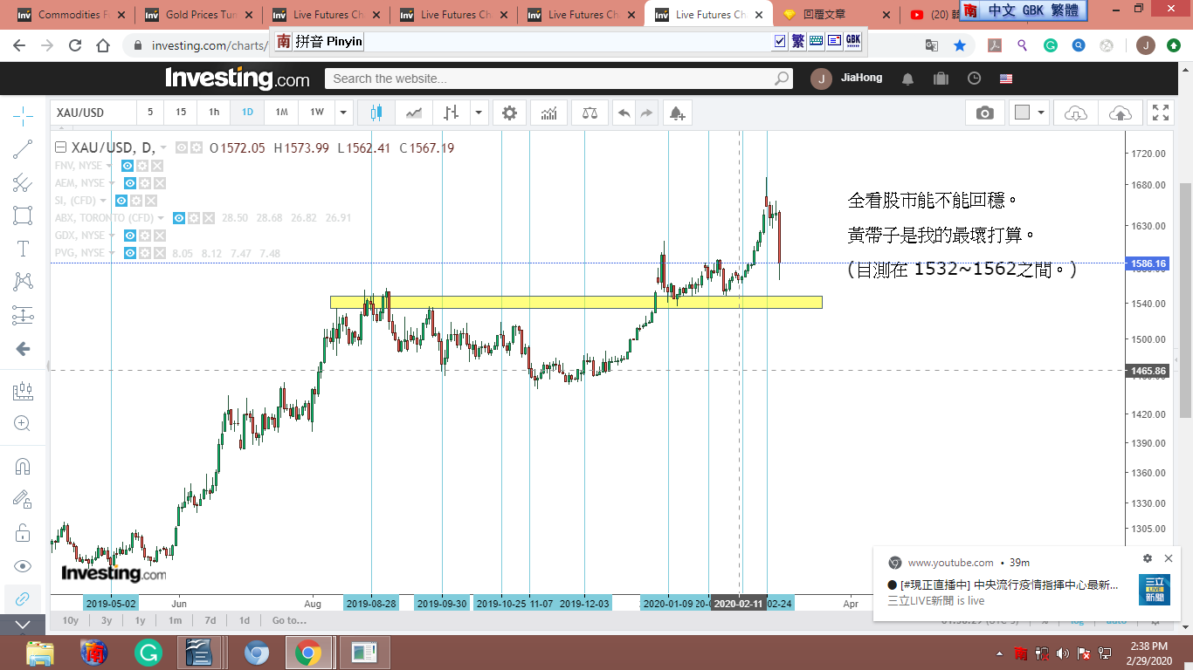Screen dimensions: 1193x670
Task: Undo the last chart action
Action: coord(624,113)
